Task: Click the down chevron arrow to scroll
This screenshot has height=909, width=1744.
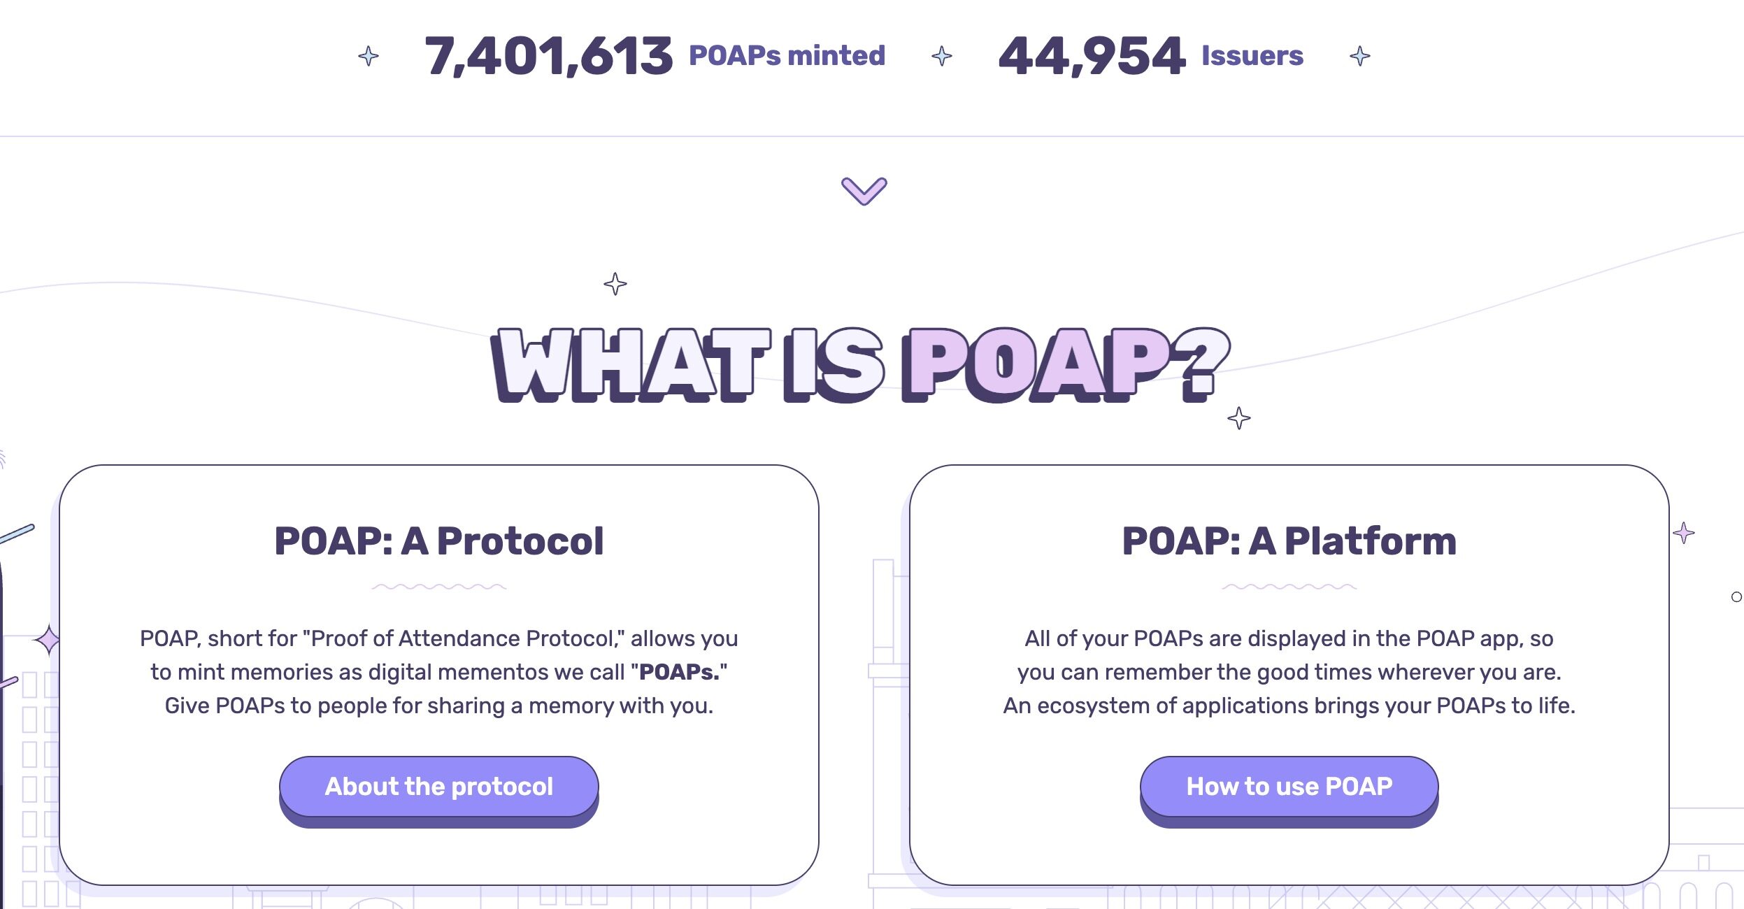Action: 864,191
